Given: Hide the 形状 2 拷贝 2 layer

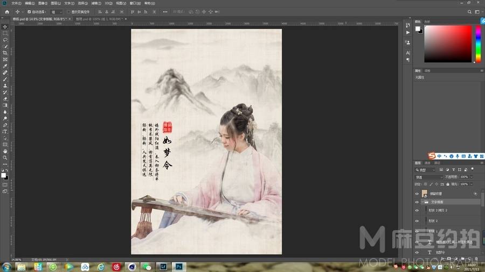Looking at the screenshot, I should click(417, 210).
